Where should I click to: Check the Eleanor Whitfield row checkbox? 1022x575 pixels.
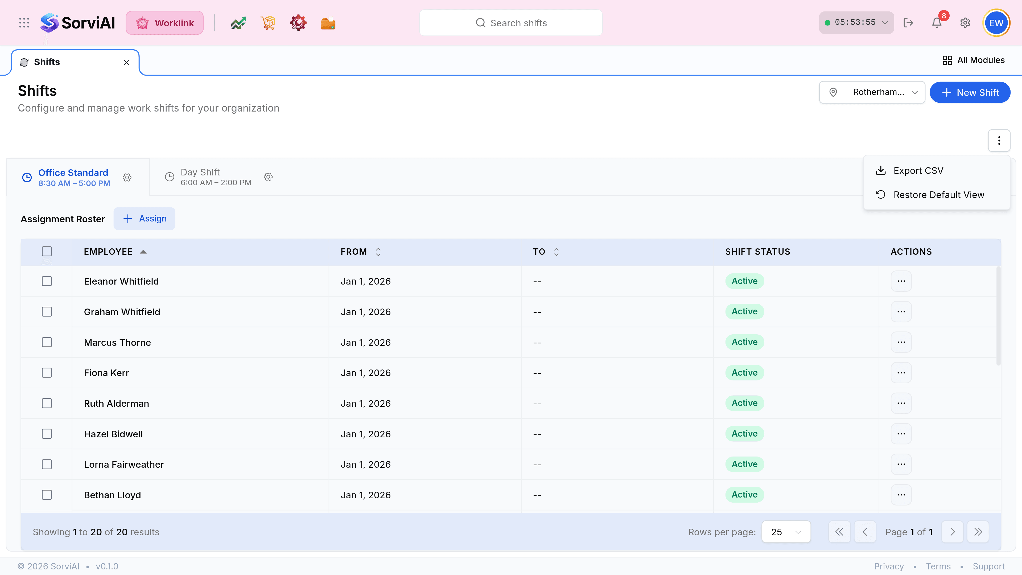47,281
